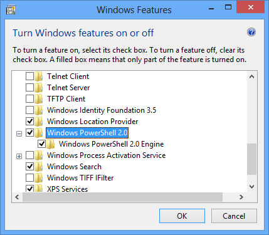Click the horizontal scrollbar right arrow

pos(241,197)
